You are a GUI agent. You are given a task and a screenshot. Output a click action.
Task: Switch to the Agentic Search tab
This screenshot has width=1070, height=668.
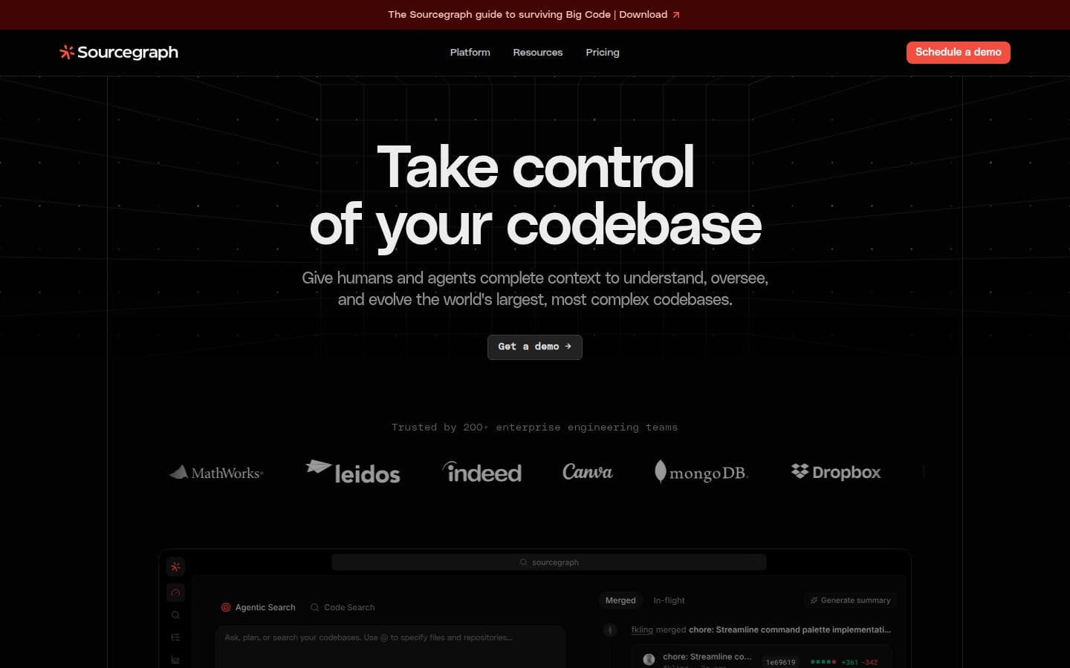(258, 607)
